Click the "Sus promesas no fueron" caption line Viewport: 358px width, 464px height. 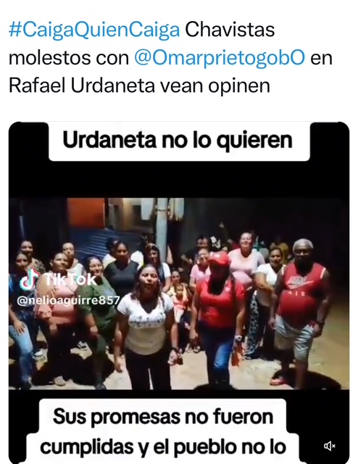tap(163, 416)
